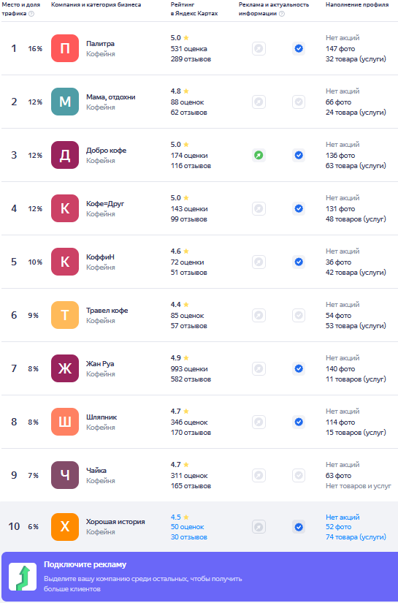Click the help icon beside информации header
The height and width of the screenshot is (603, 398).
point(282,14)
